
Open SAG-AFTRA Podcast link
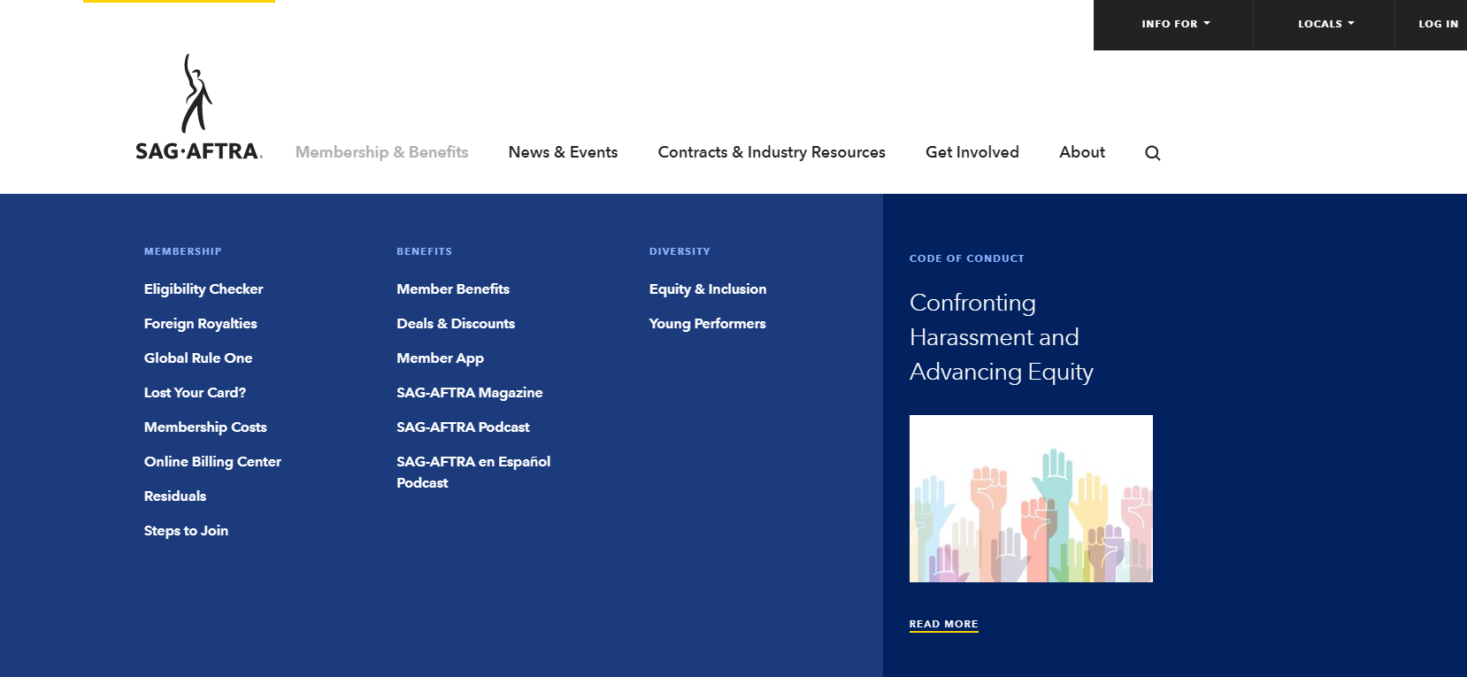coord(463,427)
